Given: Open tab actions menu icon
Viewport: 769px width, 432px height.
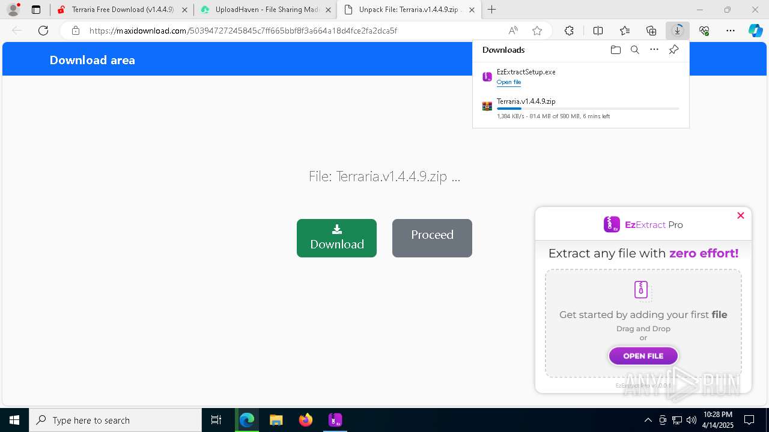Looking at the screenshot, I should pos(36,10).
